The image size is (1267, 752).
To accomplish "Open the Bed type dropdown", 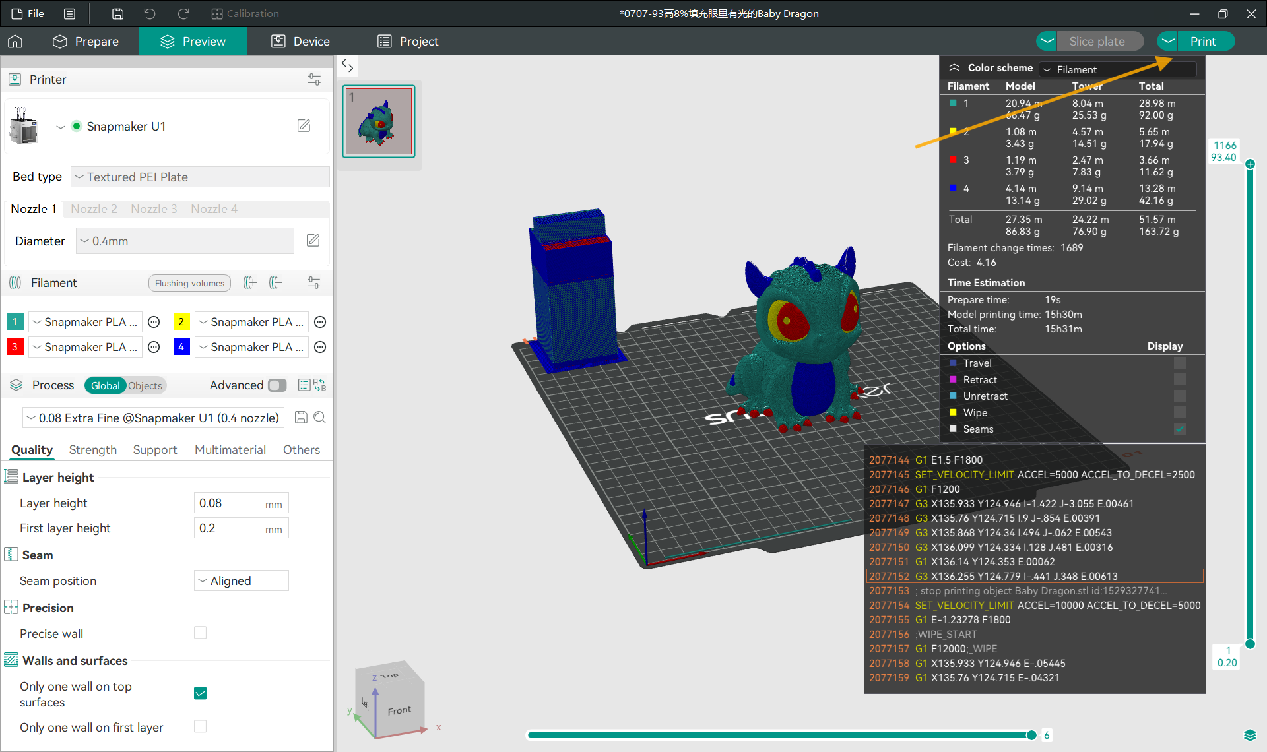I will (x=200, y=177).
